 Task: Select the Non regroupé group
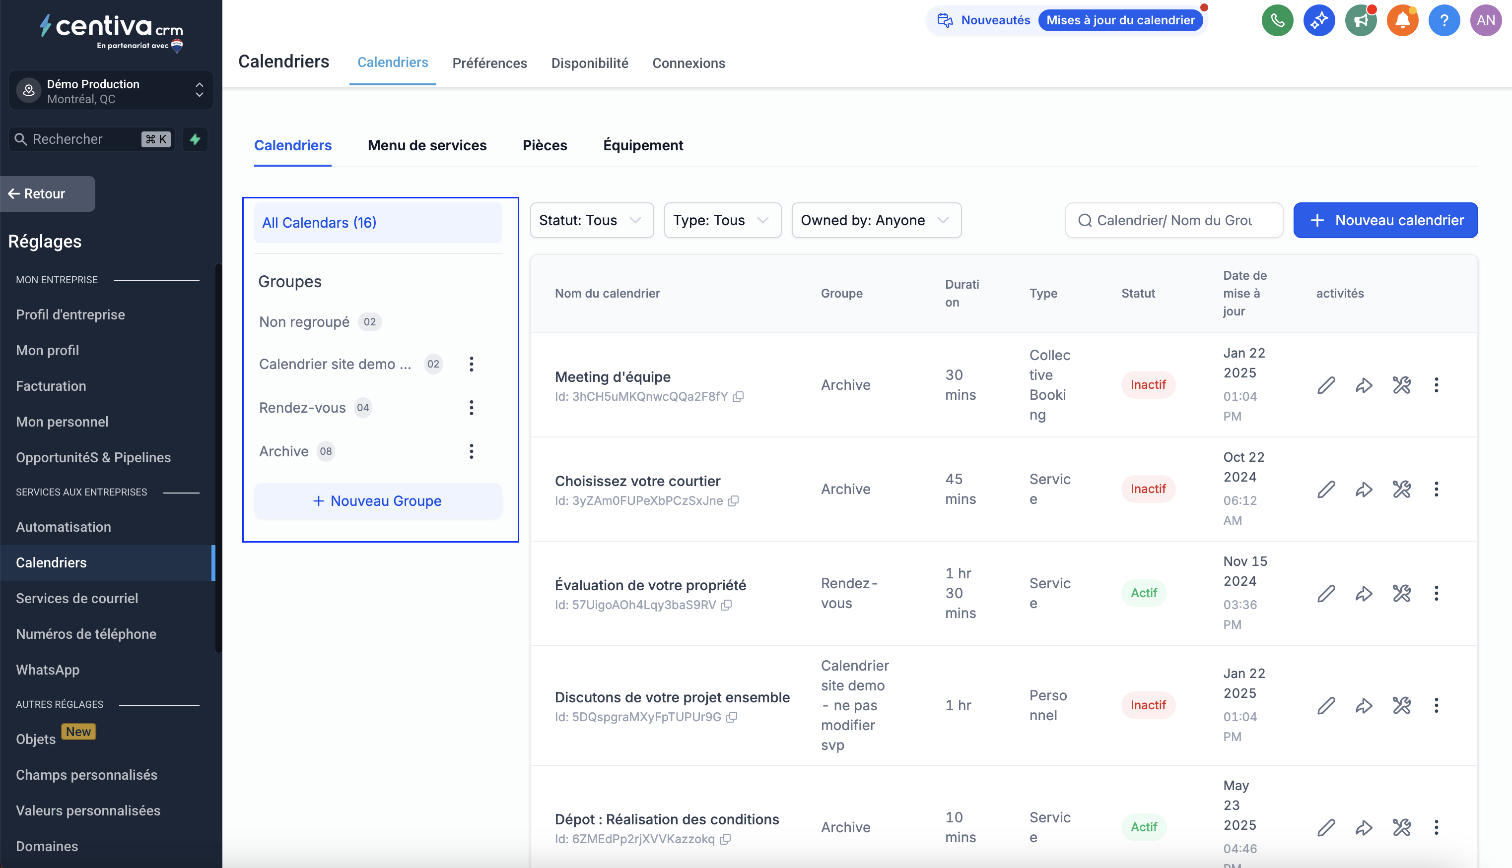pos(319,322)
